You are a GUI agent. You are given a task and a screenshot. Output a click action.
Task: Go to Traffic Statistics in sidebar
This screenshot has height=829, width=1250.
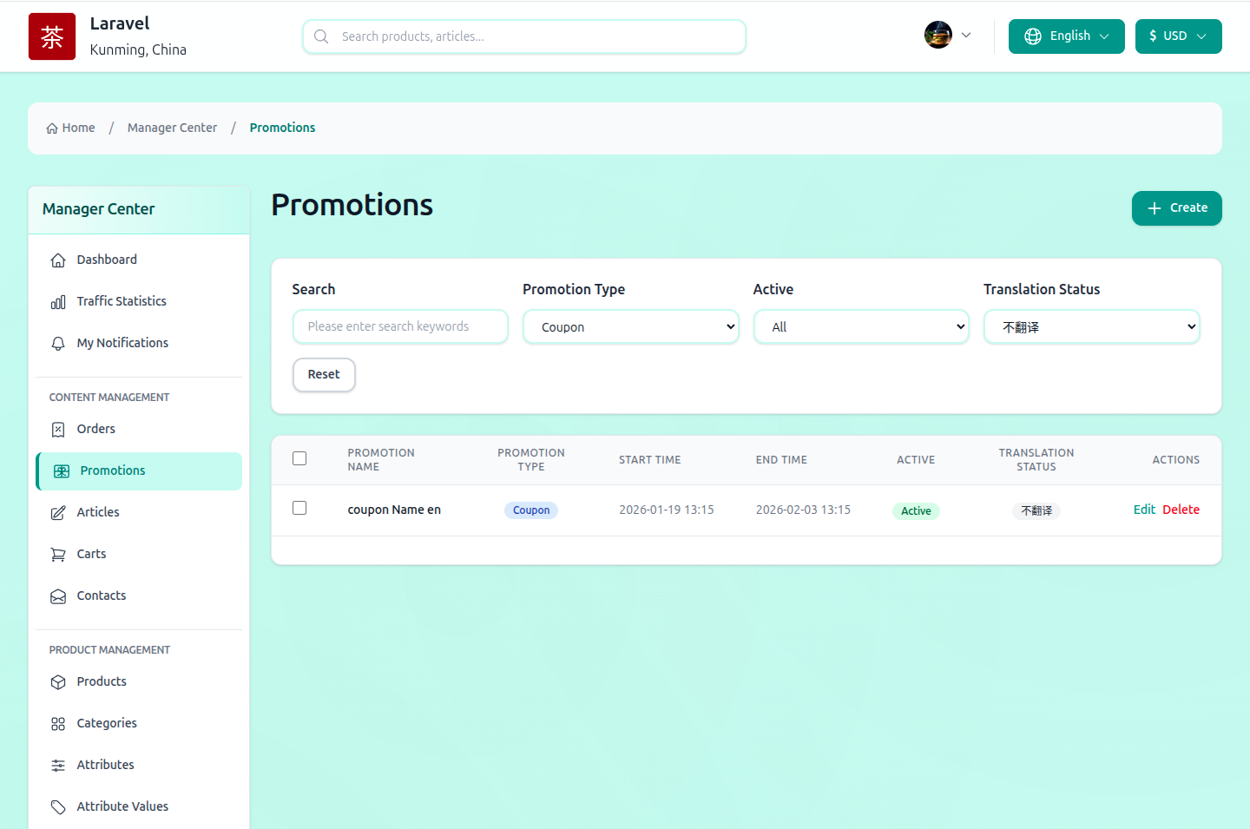(x=139, y=301)
